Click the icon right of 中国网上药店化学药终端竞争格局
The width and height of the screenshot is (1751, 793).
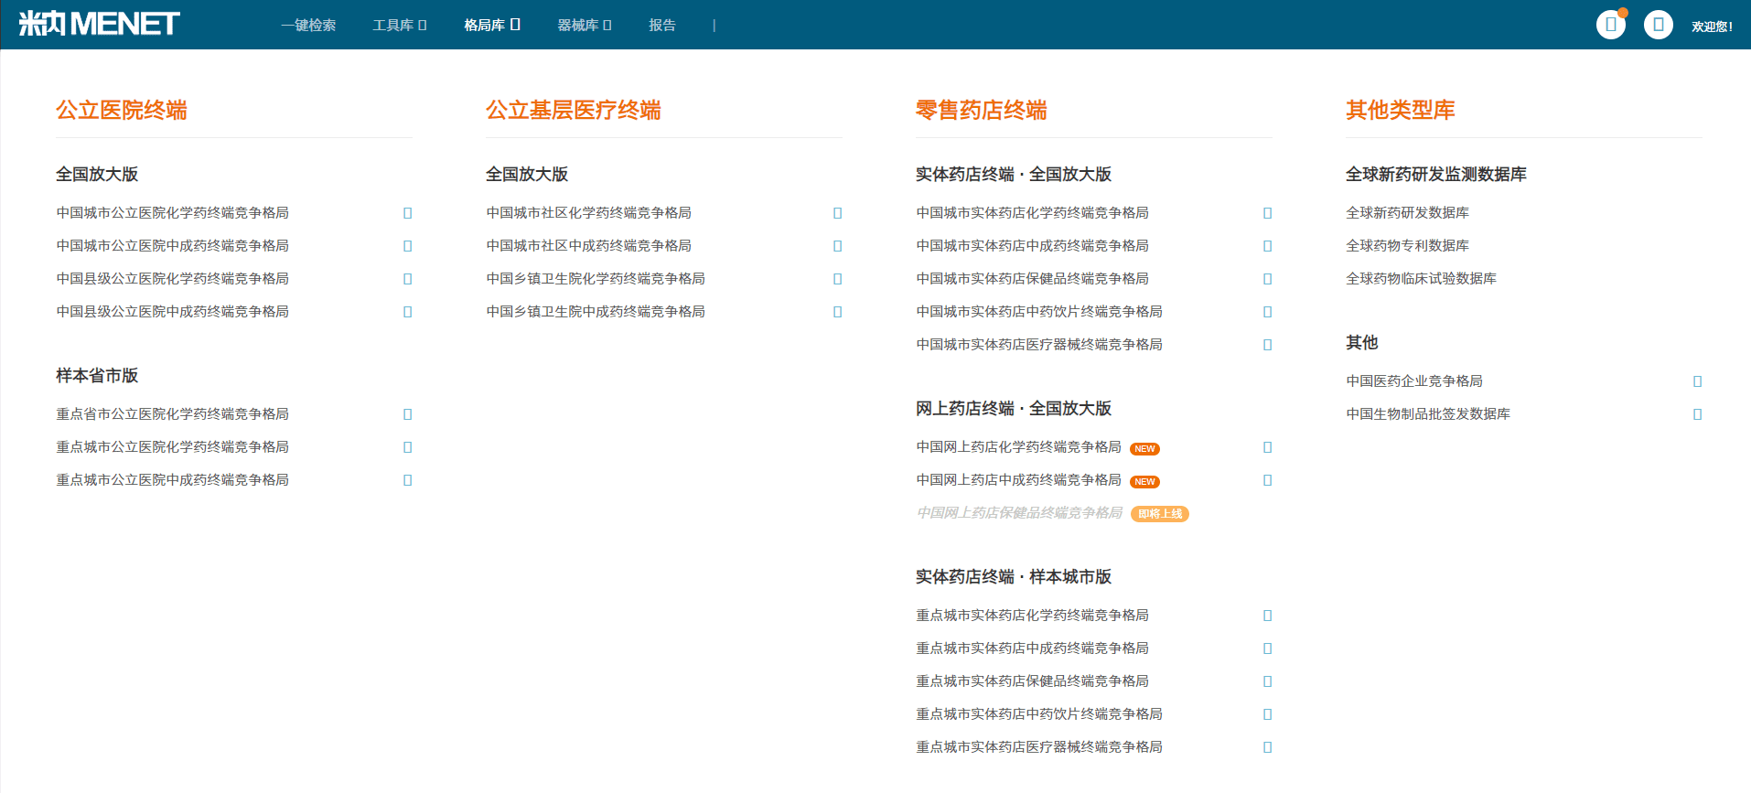(x=1268, y=447)
